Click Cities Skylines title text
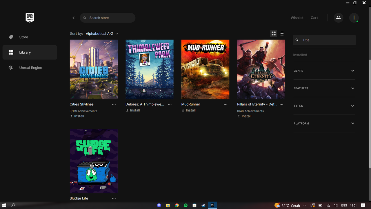The width and height of the screenshot is (371, 209). tap(81, 104)
